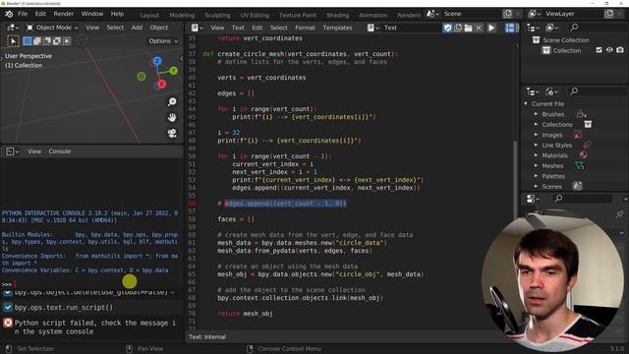Click the Y axis on navigation gizmo
Screen dimensions: 629x354
pyautogui.click(x=173, y=71)
